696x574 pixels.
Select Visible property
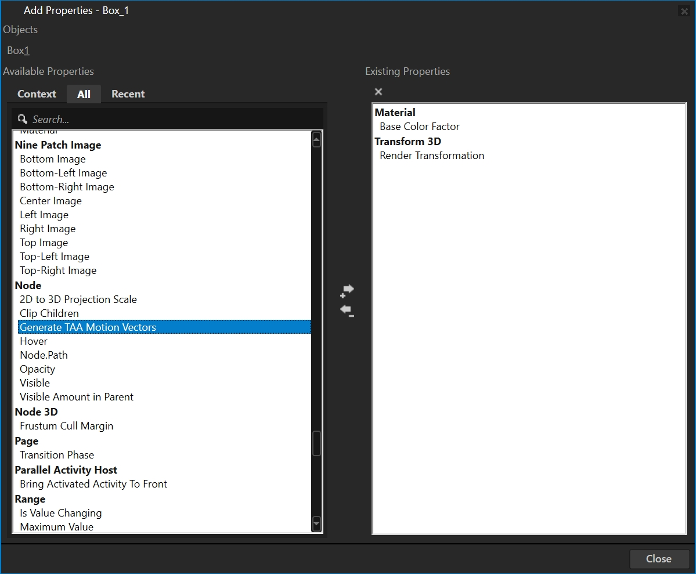pyautogui.click(x=35, y=383)
